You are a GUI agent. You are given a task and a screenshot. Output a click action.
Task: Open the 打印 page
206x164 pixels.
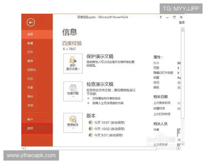(37, 79)
